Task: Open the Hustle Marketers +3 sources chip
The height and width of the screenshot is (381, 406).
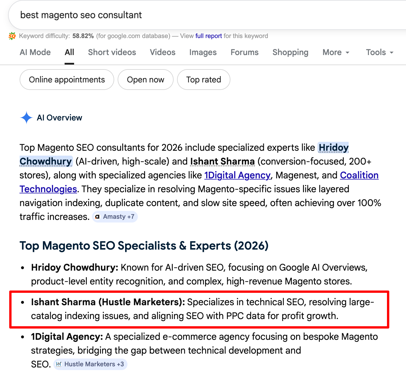Action: click(90, 364)
